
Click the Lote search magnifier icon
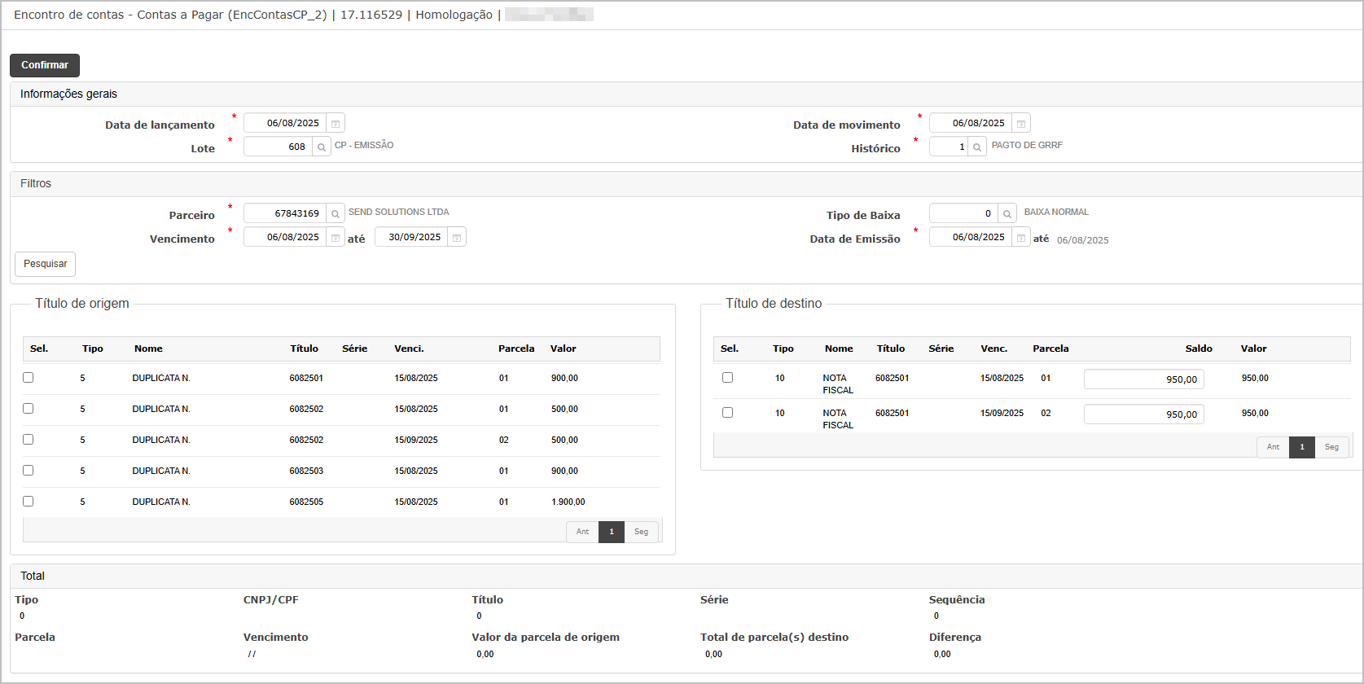tap(322, 147)
